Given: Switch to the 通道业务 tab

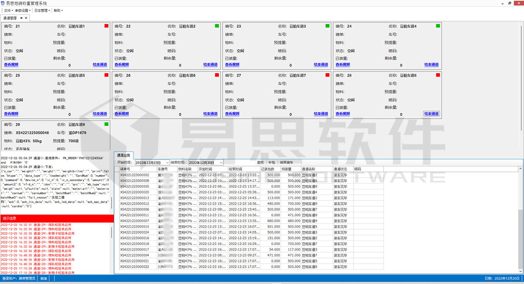Looking at the screenshot, I should point(124,155).
